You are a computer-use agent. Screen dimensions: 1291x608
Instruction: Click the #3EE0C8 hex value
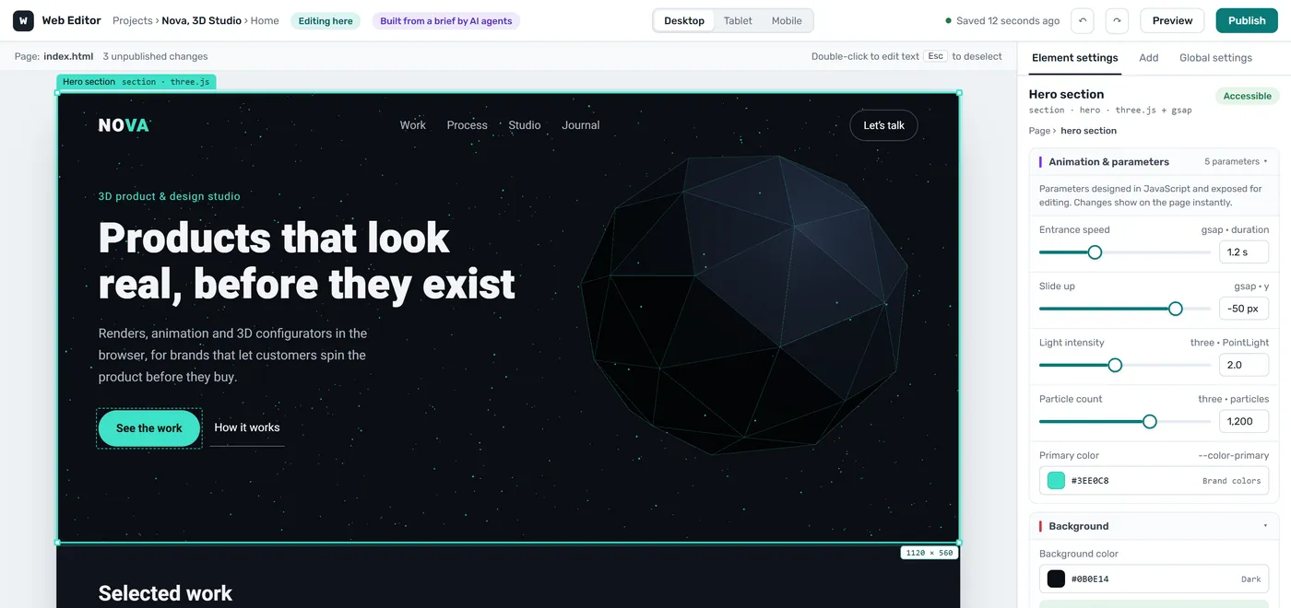(1090, 481)
